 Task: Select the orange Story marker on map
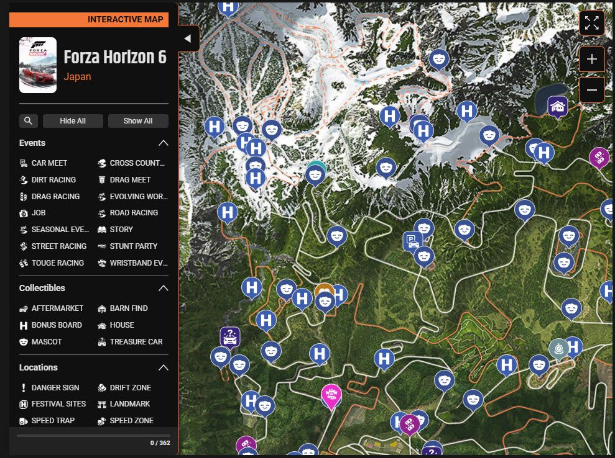click(x=324, y=289)
